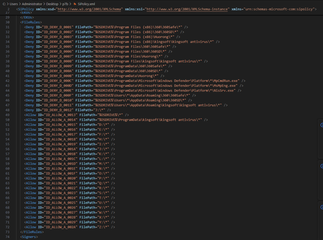Click the ID_DENY_D_0005 attribute value
This screenshot has height=240, width=323.
58,47
